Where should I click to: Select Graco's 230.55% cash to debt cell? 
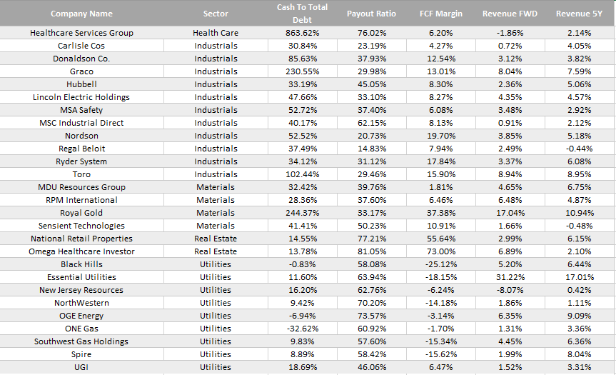tap(302, 71)
